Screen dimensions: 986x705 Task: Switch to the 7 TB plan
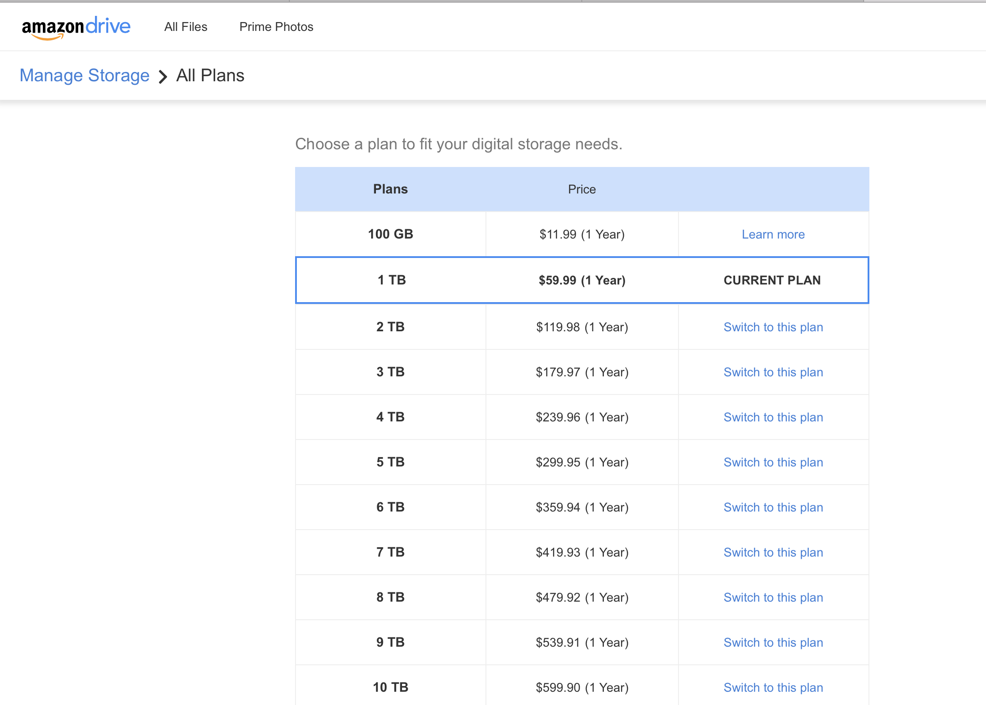pos(773,553)
